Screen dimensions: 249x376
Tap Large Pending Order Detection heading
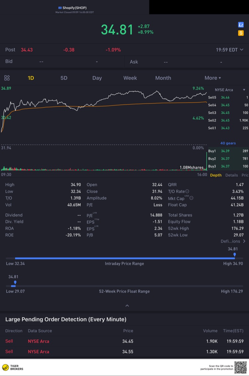coord(66,319)
